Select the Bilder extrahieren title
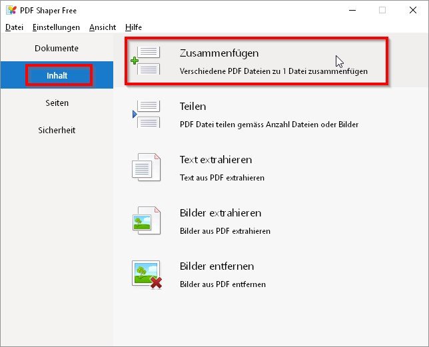429x347 pixels. (x=220, y=213)
